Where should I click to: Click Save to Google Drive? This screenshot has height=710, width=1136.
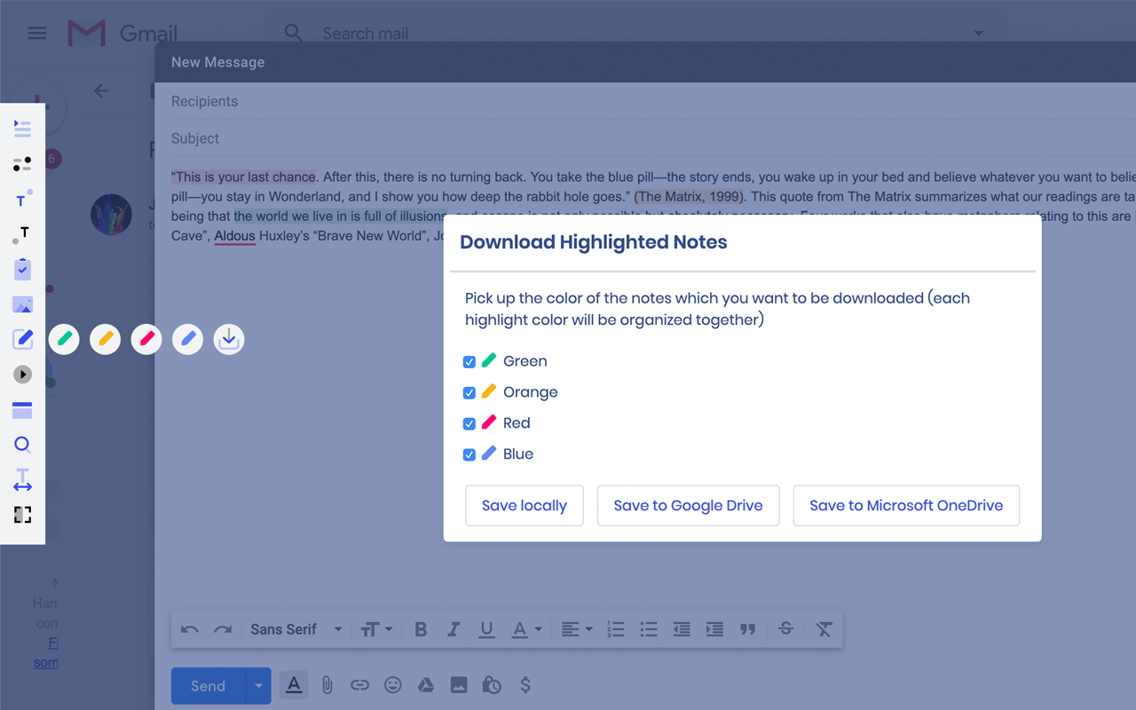click(x=688, y=505)
